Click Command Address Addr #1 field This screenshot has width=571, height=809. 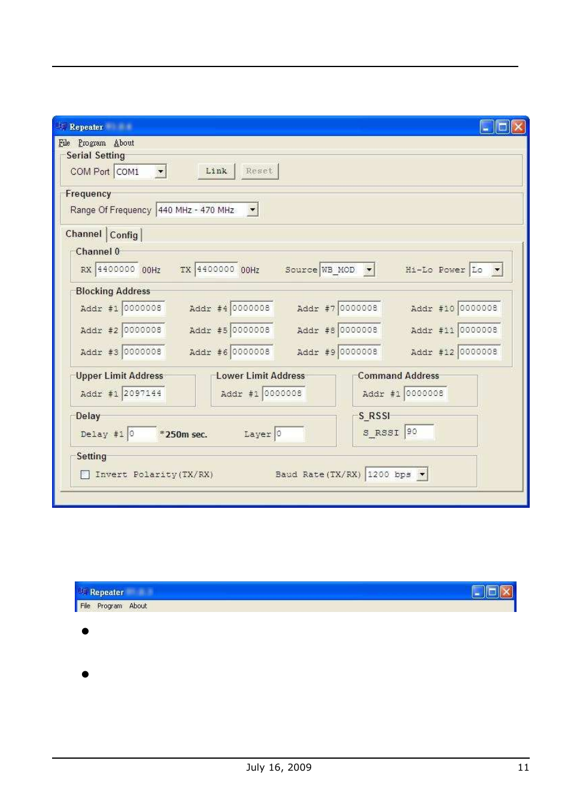[x=426, y=393]
